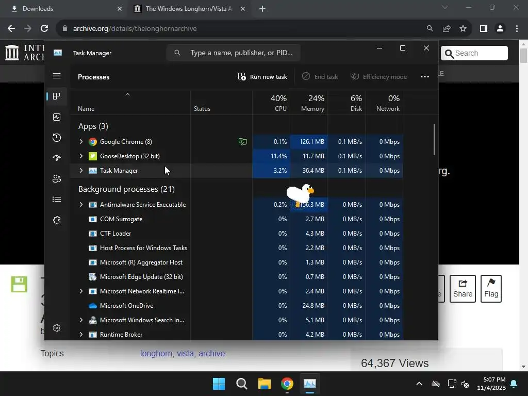
Task: Open the Windows Start menu
Action: 219,384
